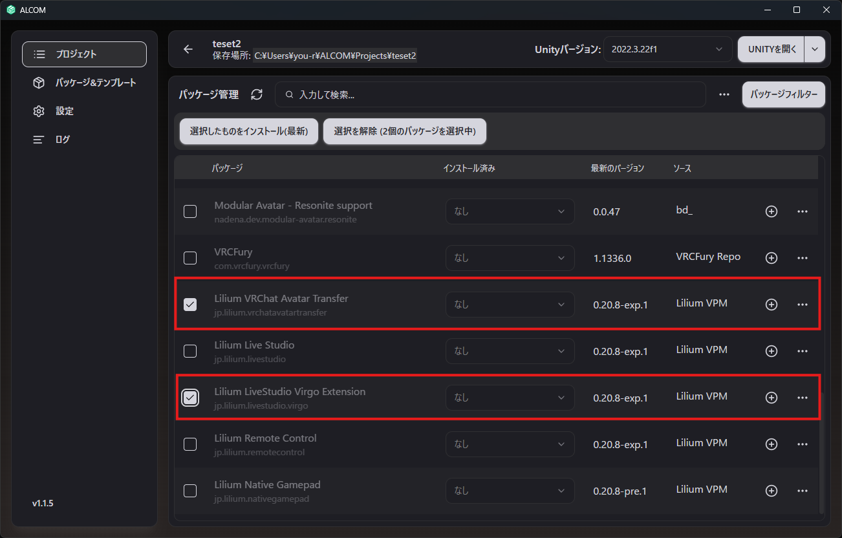The image size is (842, 538).
Task: Open more options for Lilium Native Gamepad
Action: pyautogui.click(x=803, y=491)
